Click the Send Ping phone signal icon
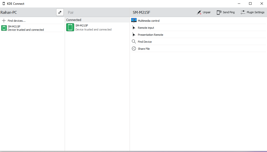Screen dimensions: 267x152 [x=219, y=12]
